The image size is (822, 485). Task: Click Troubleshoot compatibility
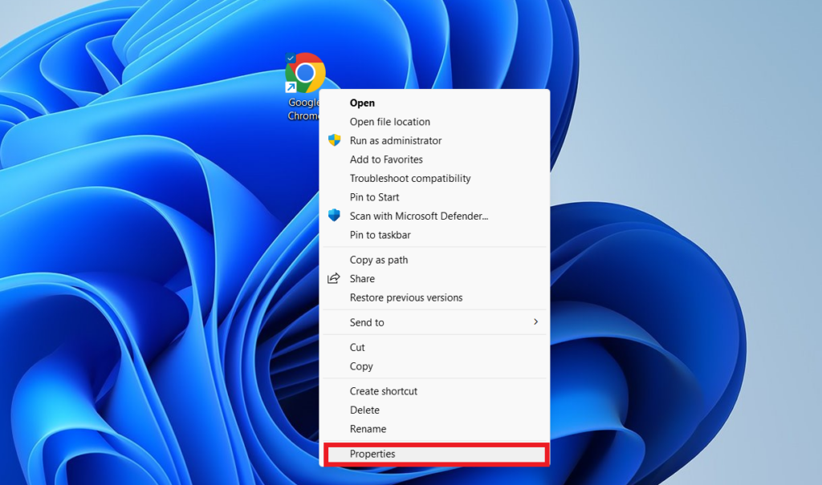(409, 178)
